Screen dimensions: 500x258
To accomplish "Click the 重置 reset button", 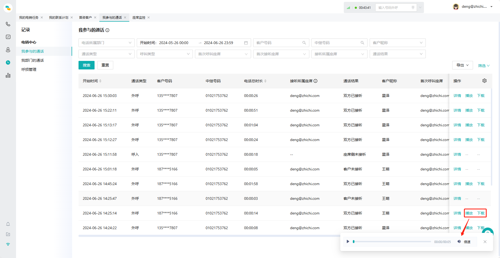I will 105,65.
